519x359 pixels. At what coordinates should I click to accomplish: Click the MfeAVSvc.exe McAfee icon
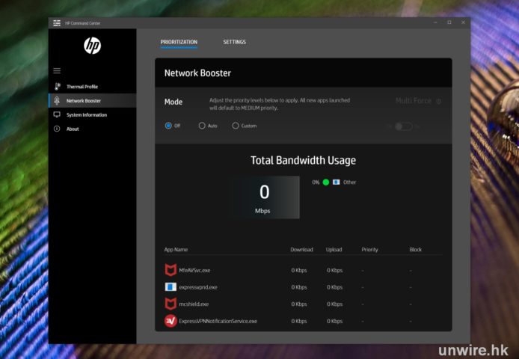(170, 270)
